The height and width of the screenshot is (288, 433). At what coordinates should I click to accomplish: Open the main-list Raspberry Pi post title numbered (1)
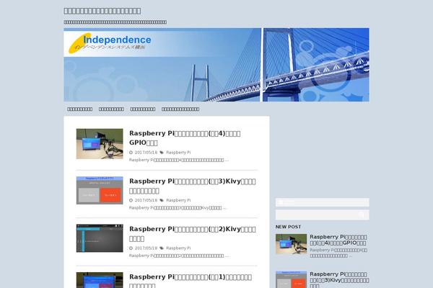(191, 281)
